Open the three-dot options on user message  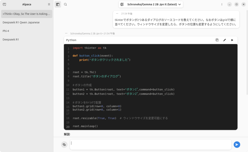[117, 14]
